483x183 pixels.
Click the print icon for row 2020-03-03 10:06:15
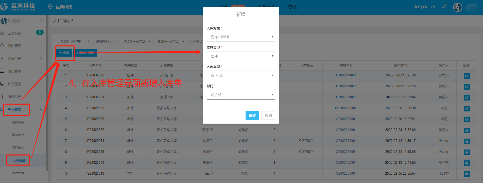point(467,87)
